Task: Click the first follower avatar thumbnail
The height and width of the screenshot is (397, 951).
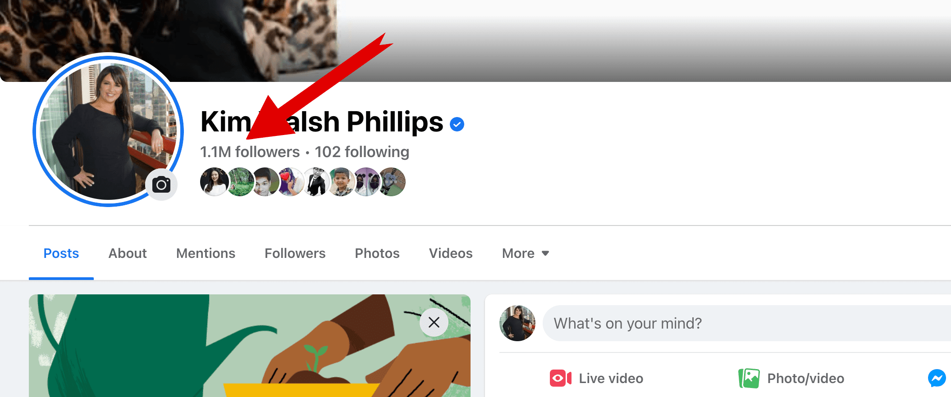Action: pyautogui.click(x=214, y=182)
